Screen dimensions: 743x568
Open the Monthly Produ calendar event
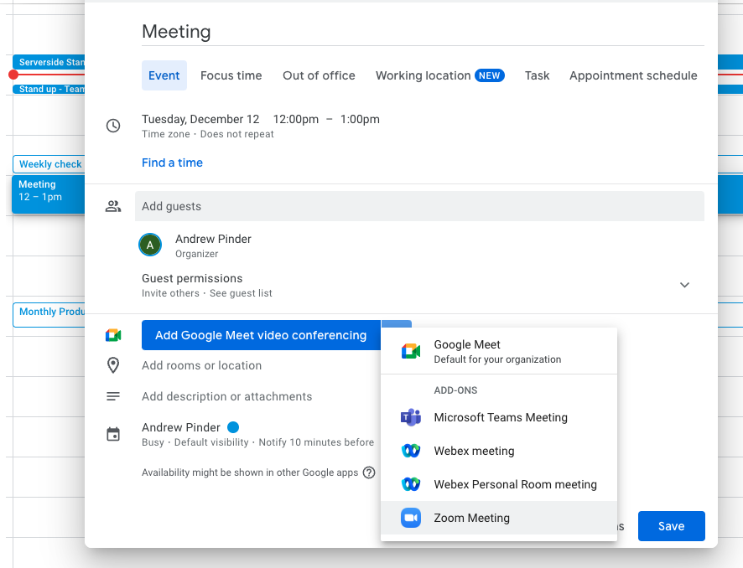[x=49, y=314]
